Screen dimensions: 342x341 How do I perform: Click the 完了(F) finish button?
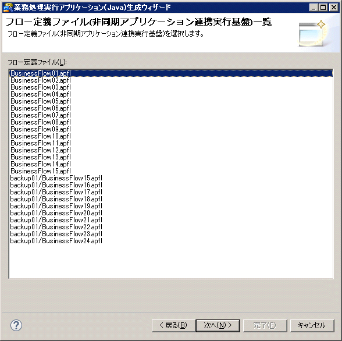click(x=265, y=325)
